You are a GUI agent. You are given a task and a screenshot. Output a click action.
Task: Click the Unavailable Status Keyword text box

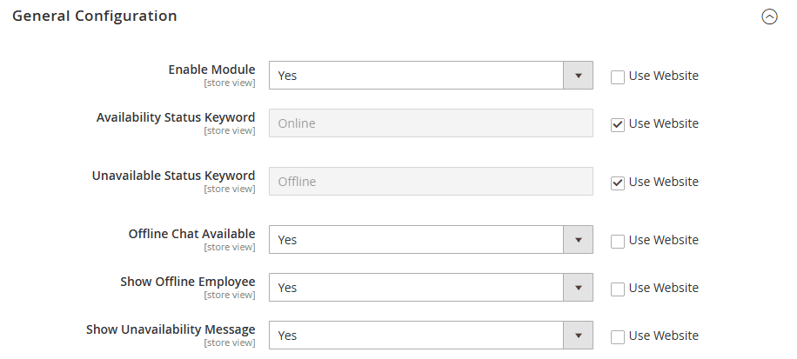(x=431, y=182)
